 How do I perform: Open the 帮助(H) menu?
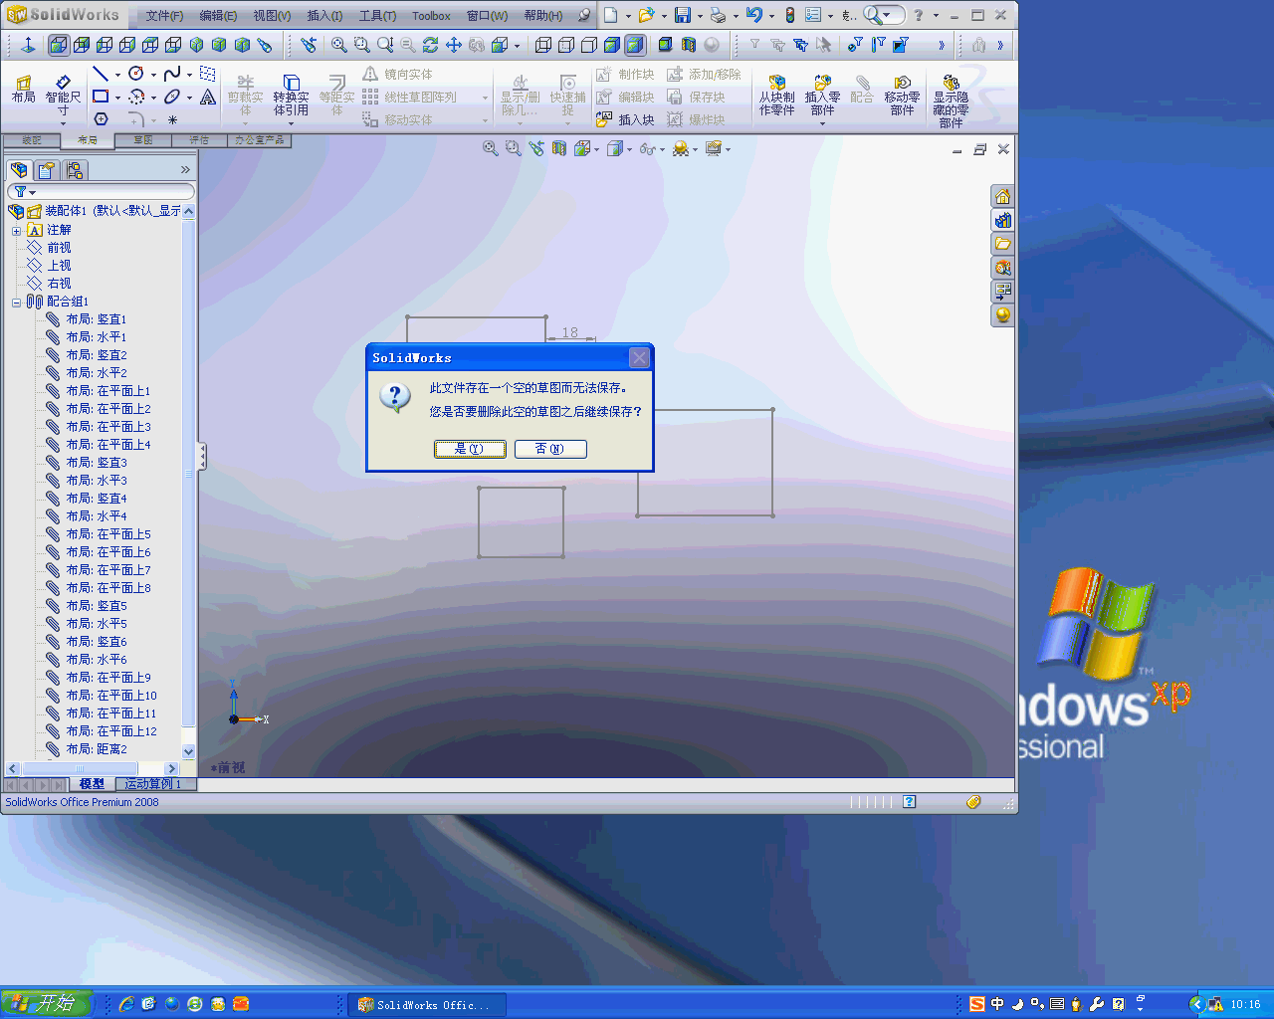(x=542, y=16)
